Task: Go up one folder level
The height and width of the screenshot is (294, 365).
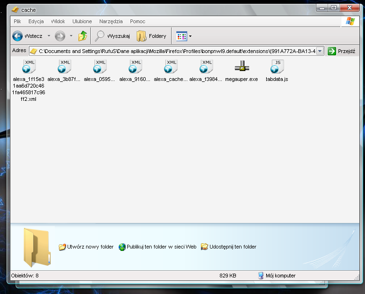Action: pyautogui.click(x=83, y=36)
